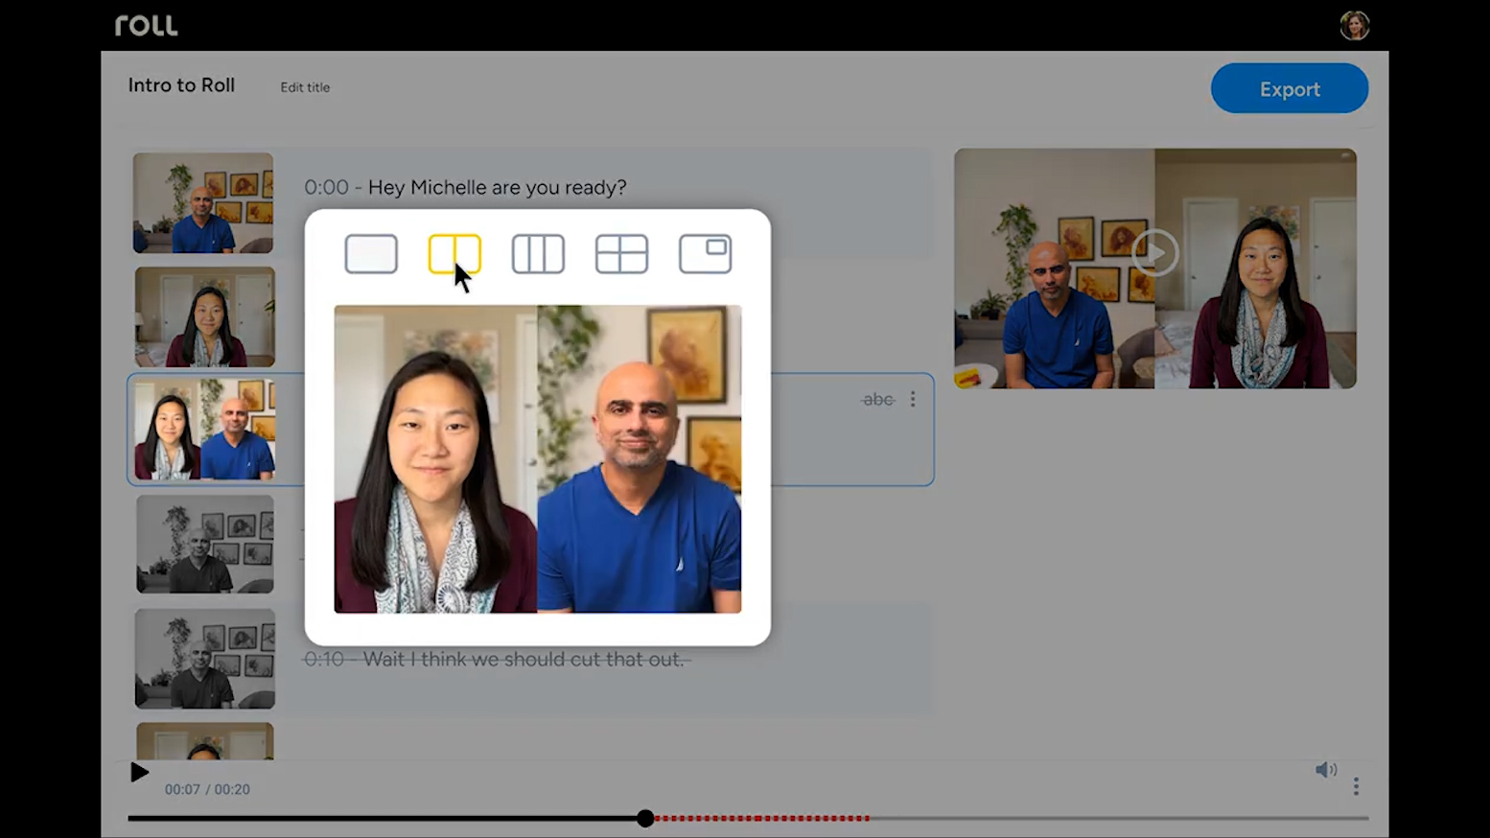Open the selected clip's three-dot menu
This screenshot has height=838, width=1490.
(913, 399)
